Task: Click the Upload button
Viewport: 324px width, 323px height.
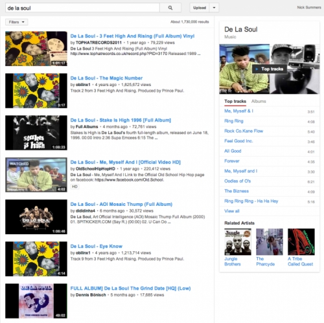Action: (200, 8)
